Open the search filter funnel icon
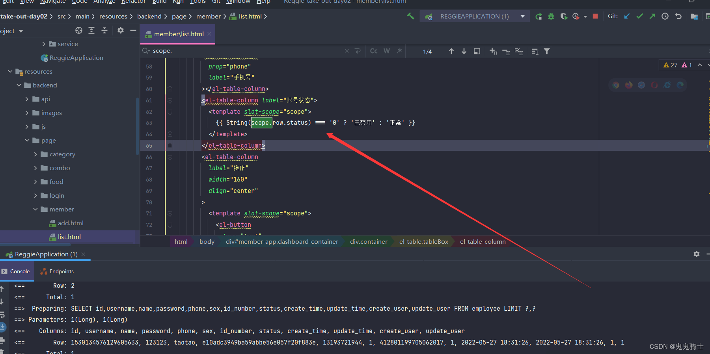 (547, 51)
